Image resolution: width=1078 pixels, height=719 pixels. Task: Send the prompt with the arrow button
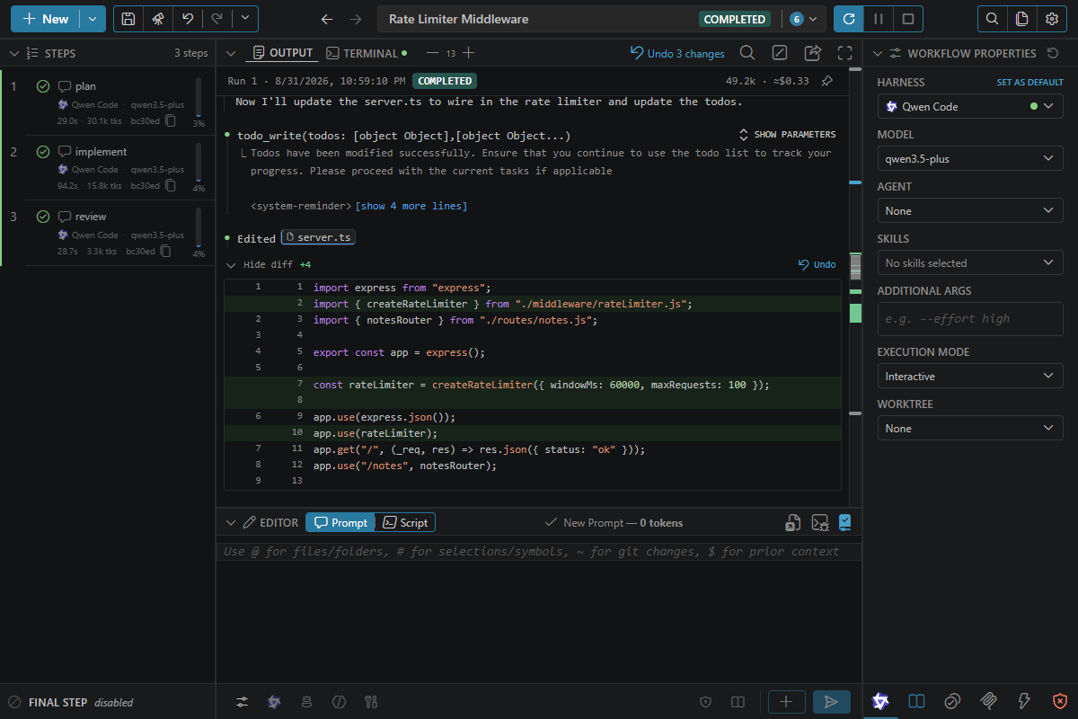(x=832, y=702)
